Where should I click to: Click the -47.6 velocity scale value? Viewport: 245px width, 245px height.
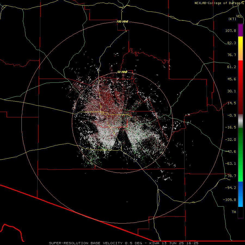(x=231, y=152)
